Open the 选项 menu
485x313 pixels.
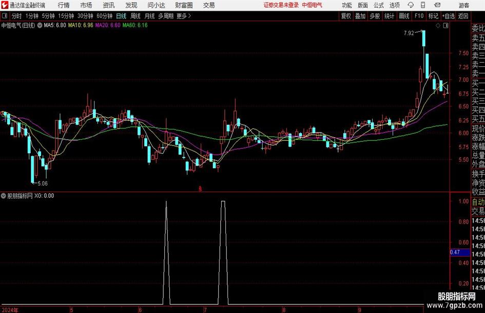click(x=394, y=5)
